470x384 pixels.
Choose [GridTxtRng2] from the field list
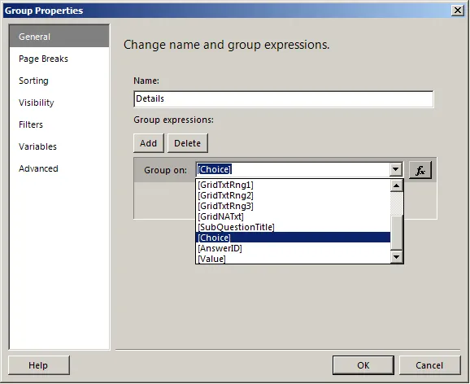pos(294,195)
